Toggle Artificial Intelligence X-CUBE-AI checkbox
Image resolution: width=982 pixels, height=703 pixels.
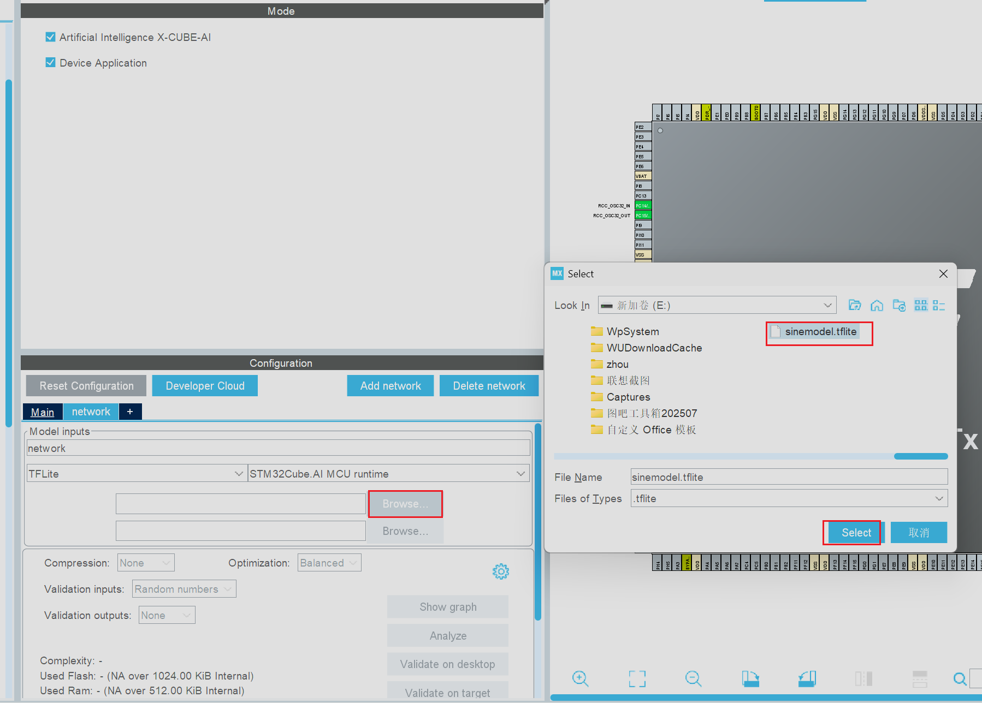coord(50,37)
